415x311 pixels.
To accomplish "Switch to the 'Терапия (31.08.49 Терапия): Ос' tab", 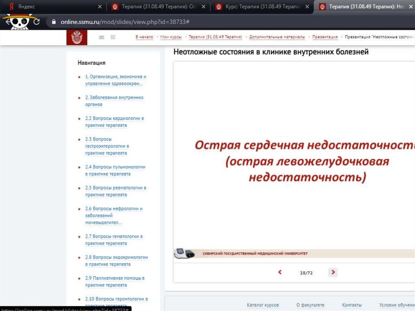I will [160, 6].
